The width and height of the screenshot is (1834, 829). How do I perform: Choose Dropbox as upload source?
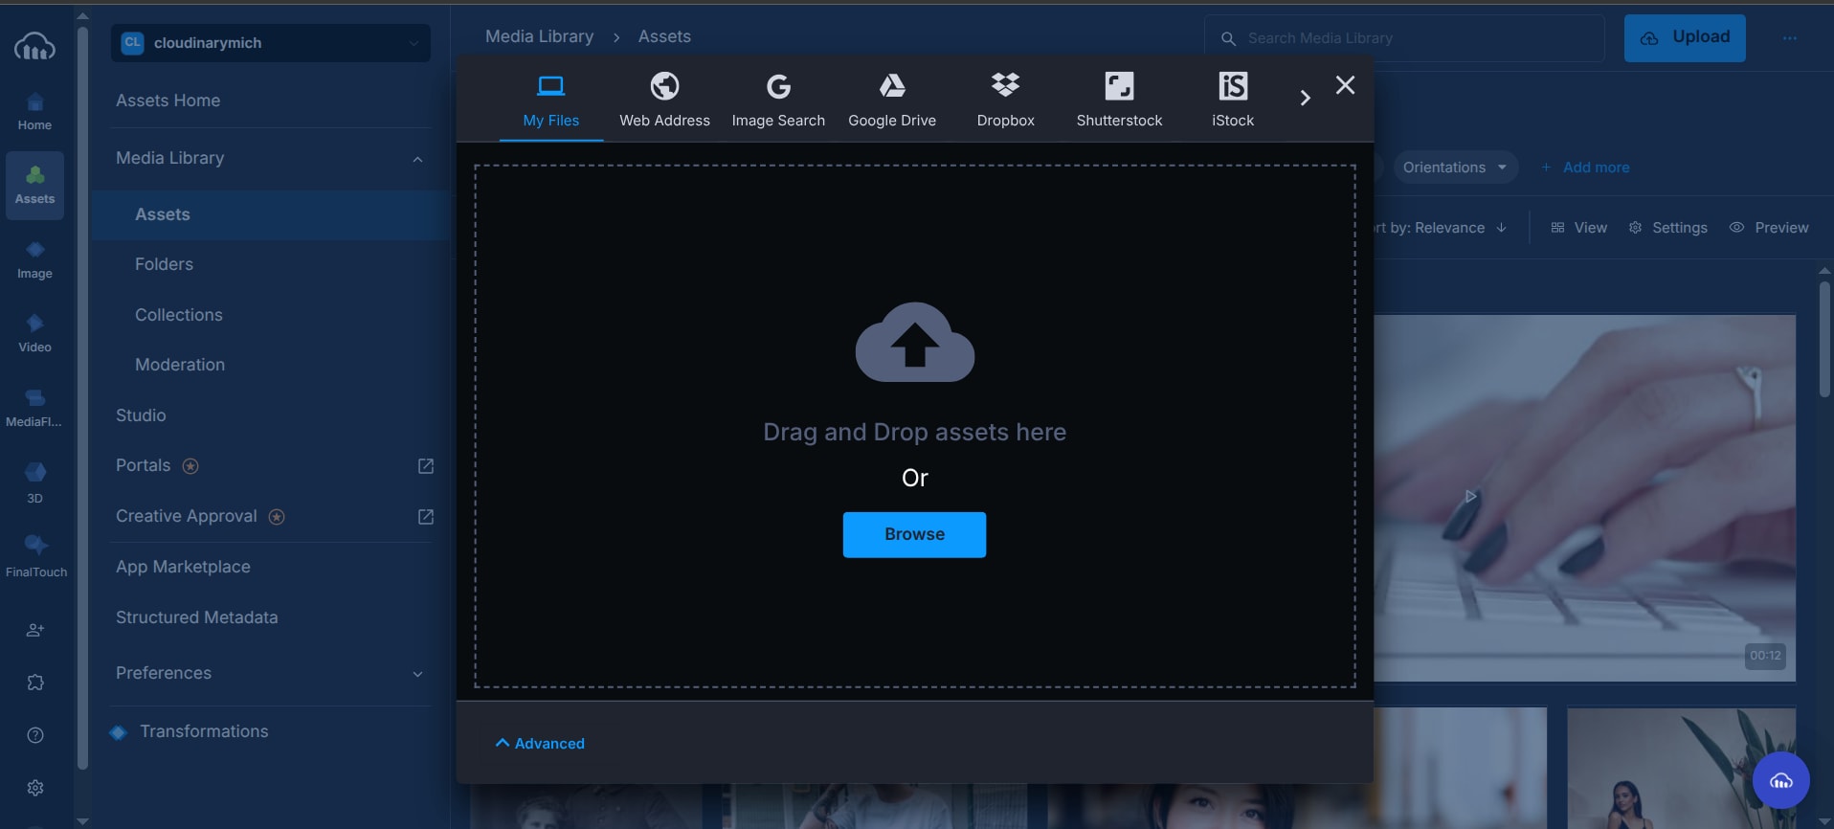tap(1005, 100)
